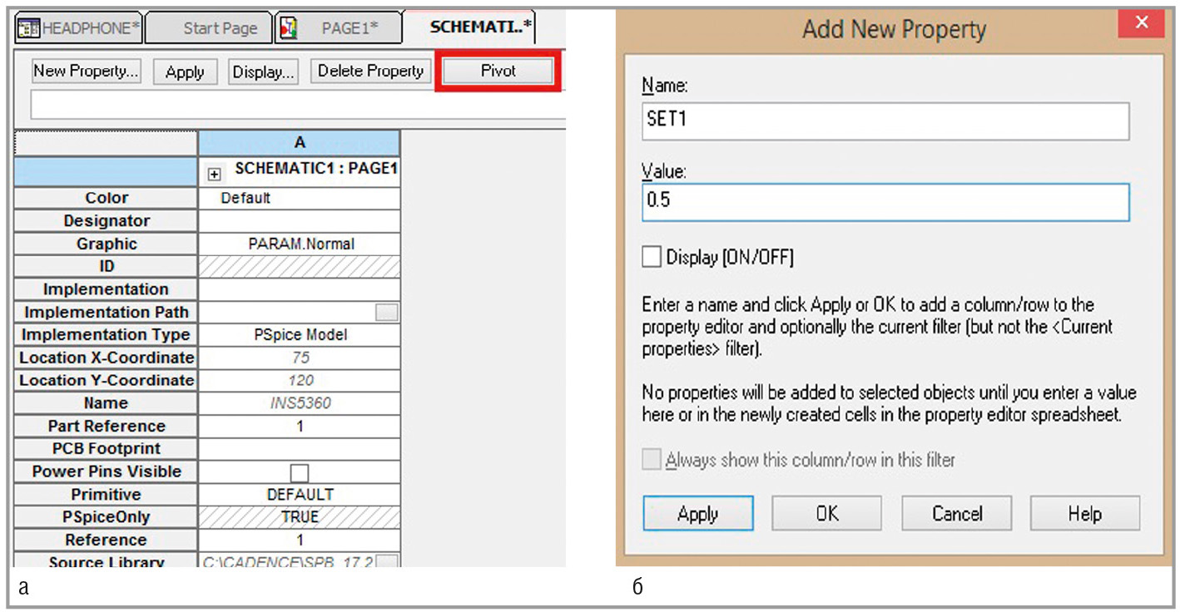Check Always show this column/row option
This screenshot has width=1180, height=612.
pyautogui.click(x=652, y=460)
